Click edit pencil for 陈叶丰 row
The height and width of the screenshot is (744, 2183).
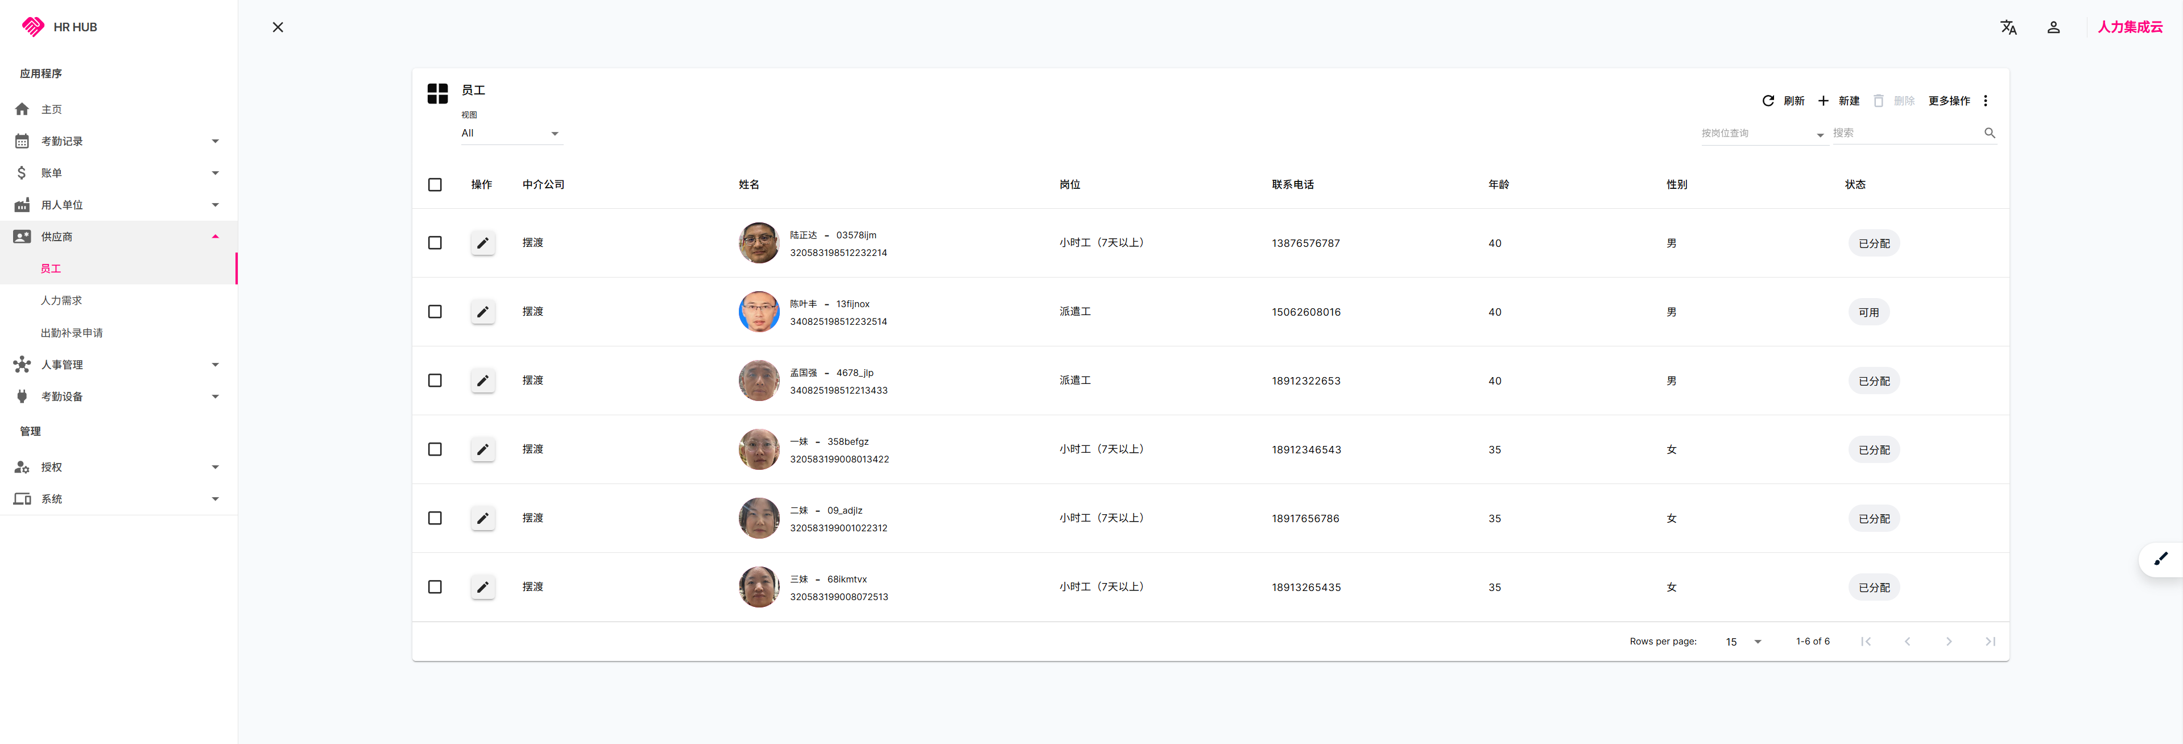(482, 312)
